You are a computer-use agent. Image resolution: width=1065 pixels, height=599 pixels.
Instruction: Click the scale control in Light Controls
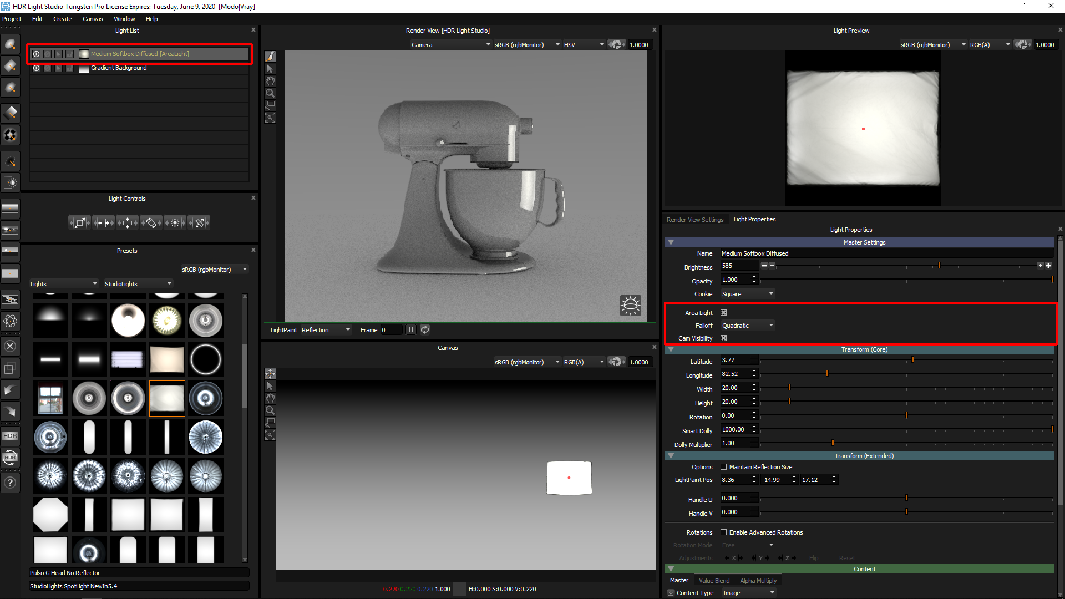(79, 223)
